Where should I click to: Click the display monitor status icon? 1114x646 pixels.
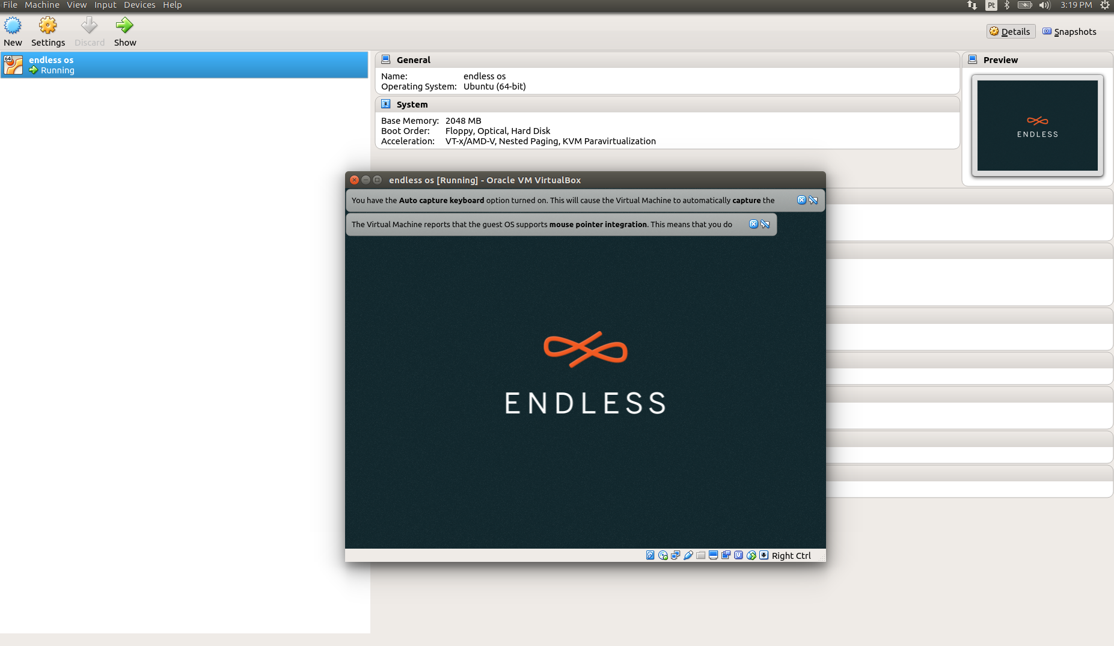tap(713, 555)
